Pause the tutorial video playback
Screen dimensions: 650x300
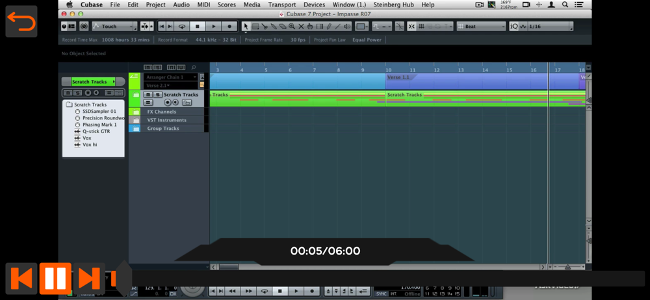tap(55, 278)
